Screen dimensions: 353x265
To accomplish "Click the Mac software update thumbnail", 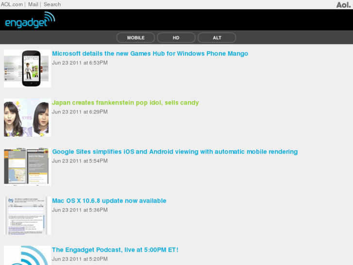I will coord(28,215).
